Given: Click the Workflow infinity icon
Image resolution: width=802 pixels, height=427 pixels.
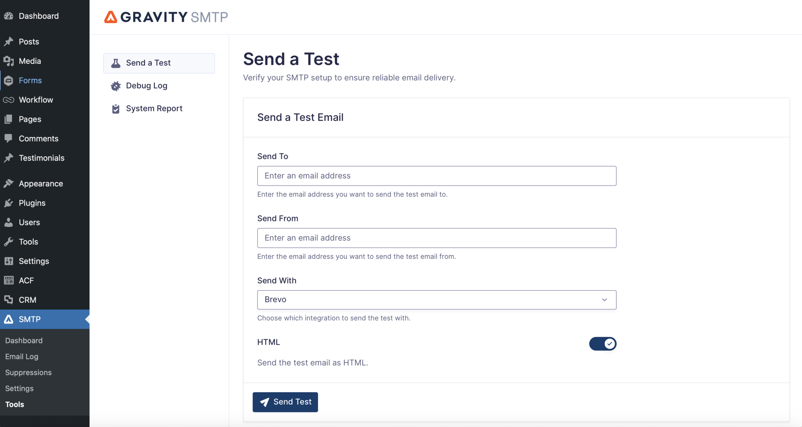Looking at the screenshot, I should coord(9,100).
